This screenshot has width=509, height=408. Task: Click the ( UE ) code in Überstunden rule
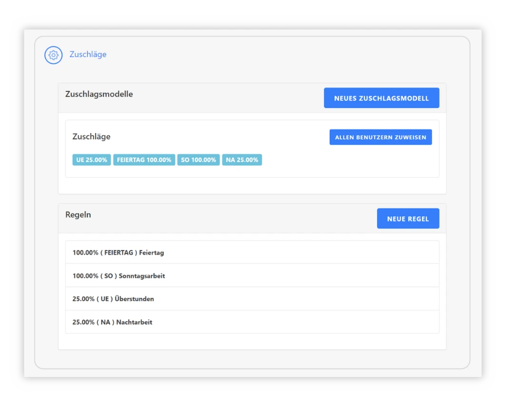(x=105, y=299)
